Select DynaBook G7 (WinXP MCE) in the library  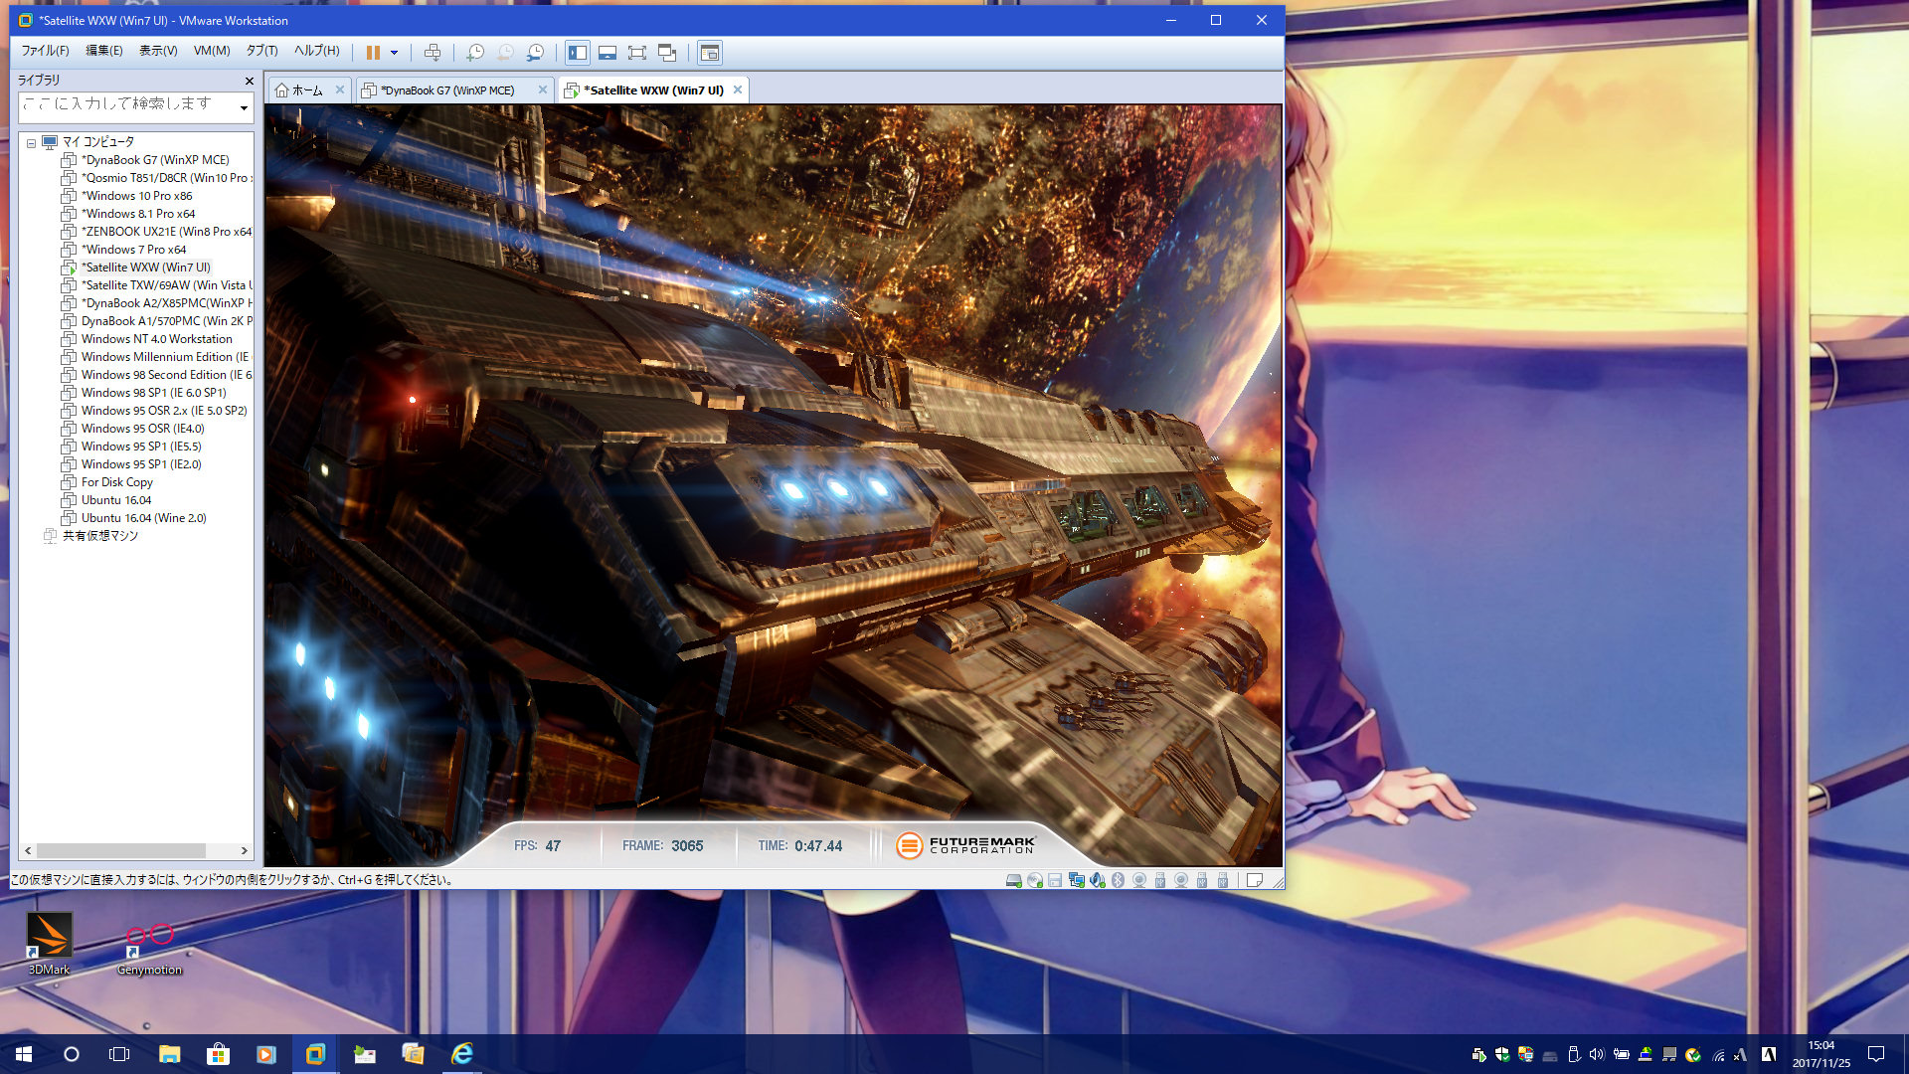point(155,160)
